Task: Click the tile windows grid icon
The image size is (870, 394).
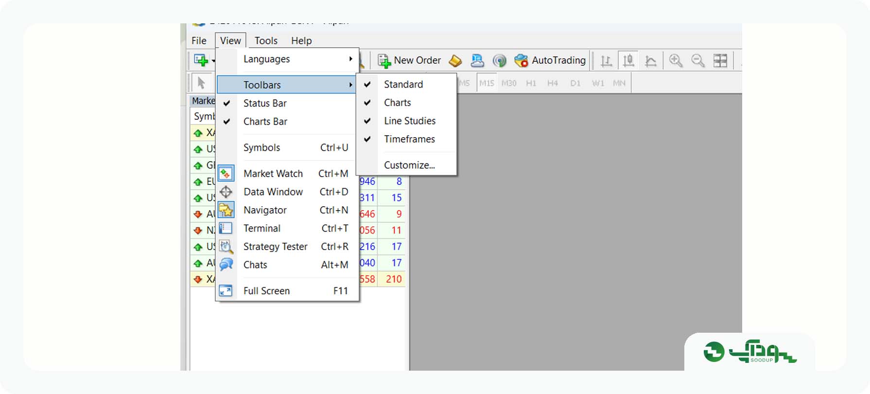Action: coord(720,60)
